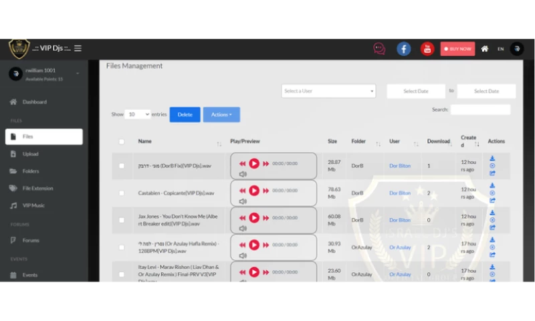Check the Itay Levi - Marav Rishon row checkbox

[122, 274]
